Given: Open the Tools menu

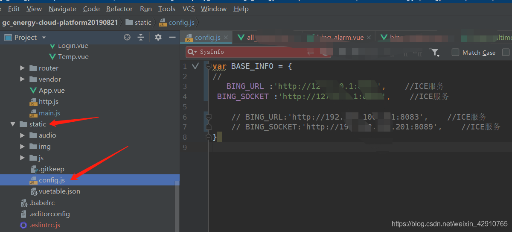Looking at the screenshot, I should click(x=167, y=9).
